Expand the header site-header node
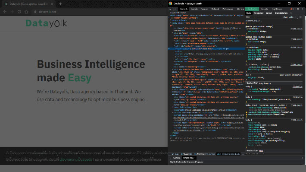Viewport: 306px width, 172px height. (174, 36)
